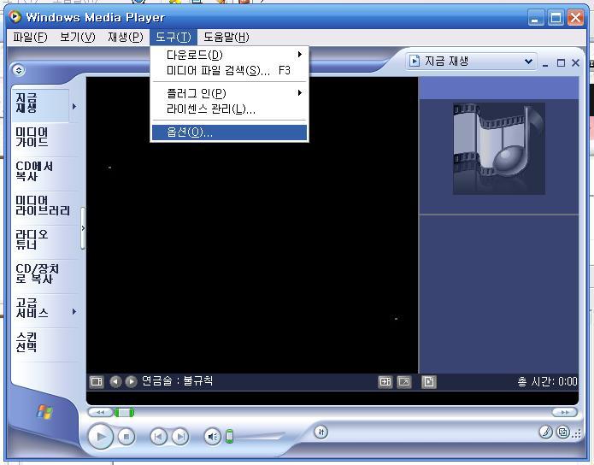Image resolution: width=594 pixels, height=465 pixels.
Task: Switch to skin mode icon
Action: coord(563,432)
